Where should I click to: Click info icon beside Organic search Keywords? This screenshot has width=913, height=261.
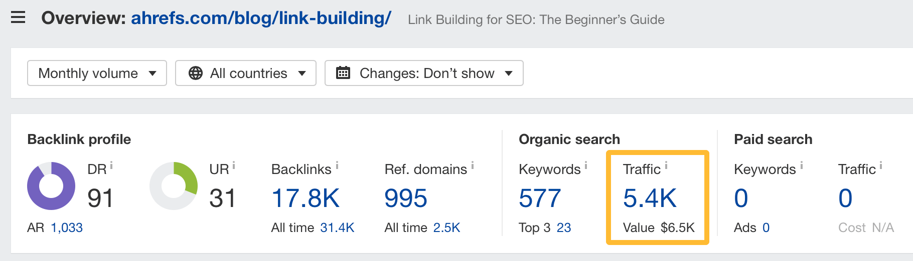586,165
